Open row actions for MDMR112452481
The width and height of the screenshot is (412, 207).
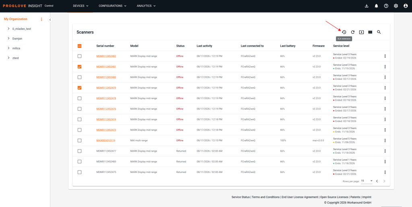[385, 67]
